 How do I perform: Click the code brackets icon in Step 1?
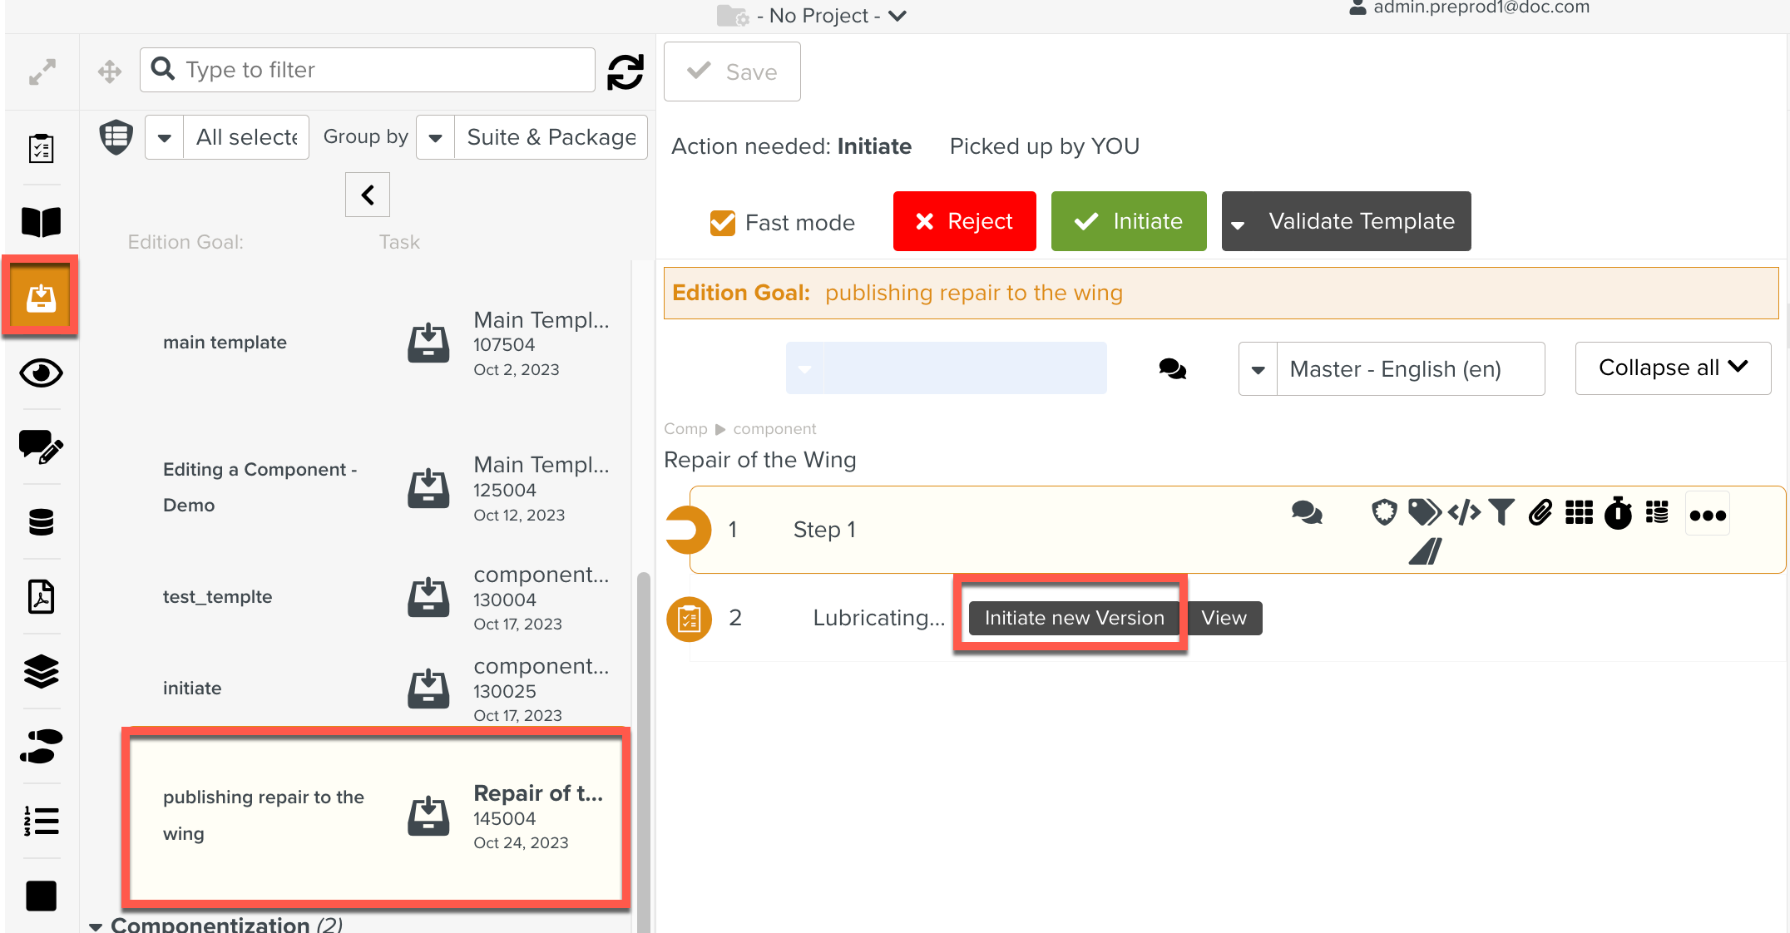click(1464, 512)
